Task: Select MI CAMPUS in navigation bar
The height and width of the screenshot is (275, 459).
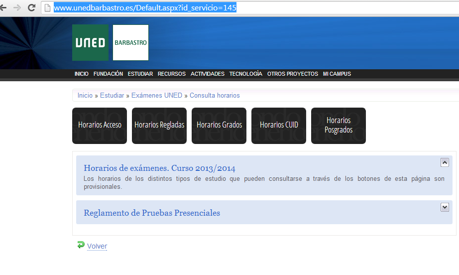Action: (337, 74)
